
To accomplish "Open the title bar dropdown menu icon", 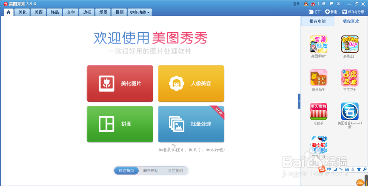I will [339, 4].
